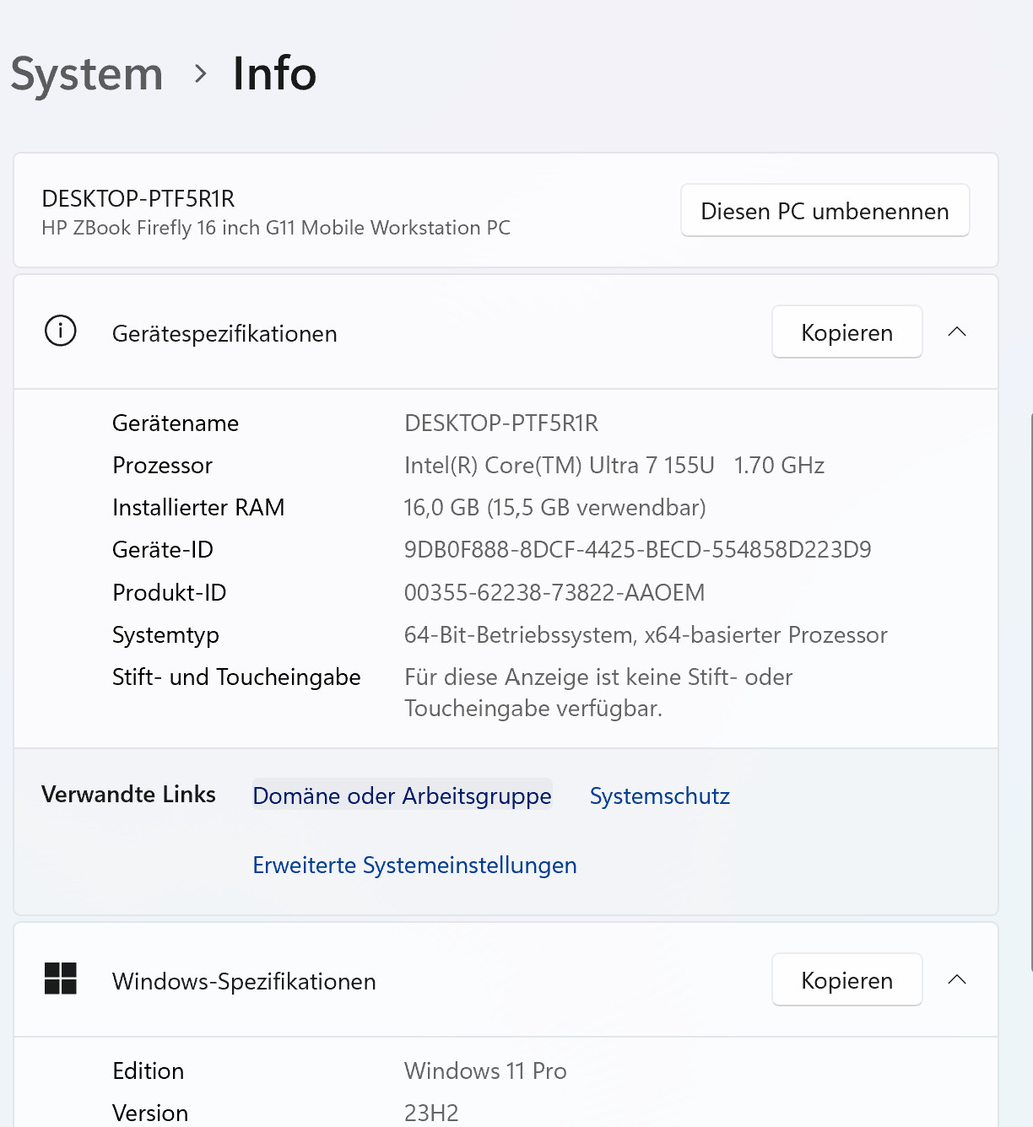Go back to System in breadcrumb
The image size is (1033, 1127).
[87, 74]
